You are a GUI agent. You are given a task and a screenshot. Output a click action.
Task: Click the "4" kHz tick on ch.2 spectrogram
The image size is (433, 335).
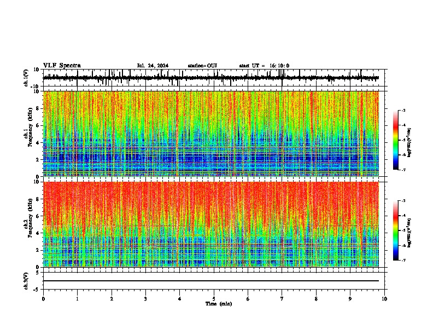38,233
